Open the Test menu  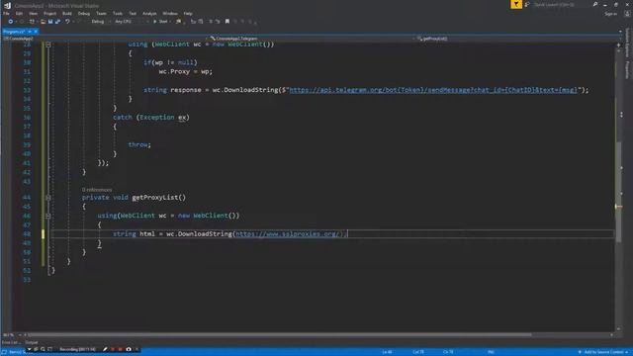point(133,14)
